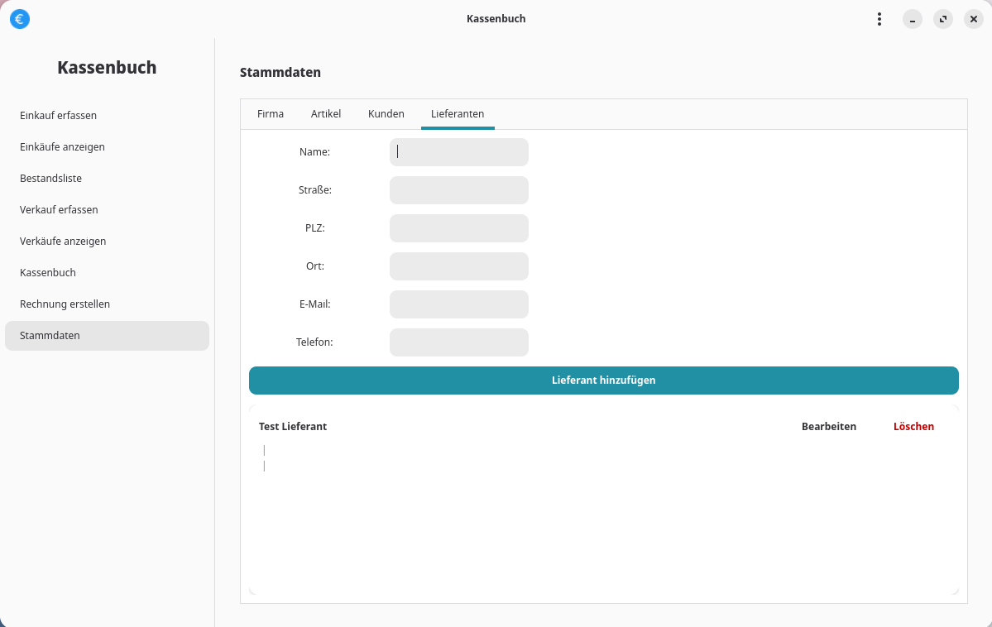Delete Test Lieferant with Löschen
This screenshot has height=627, width=992.
coord(913,427)
